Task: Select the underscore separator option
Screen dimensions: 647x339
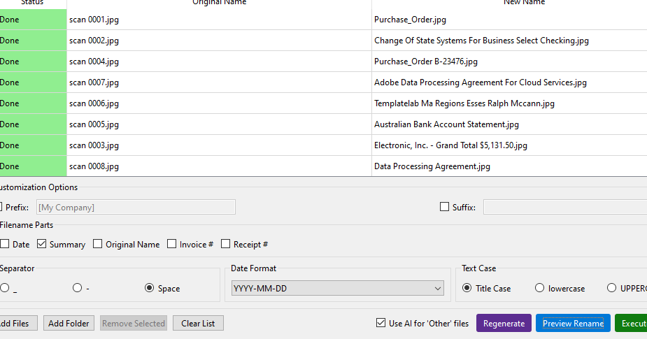Action: pos(5,288)
